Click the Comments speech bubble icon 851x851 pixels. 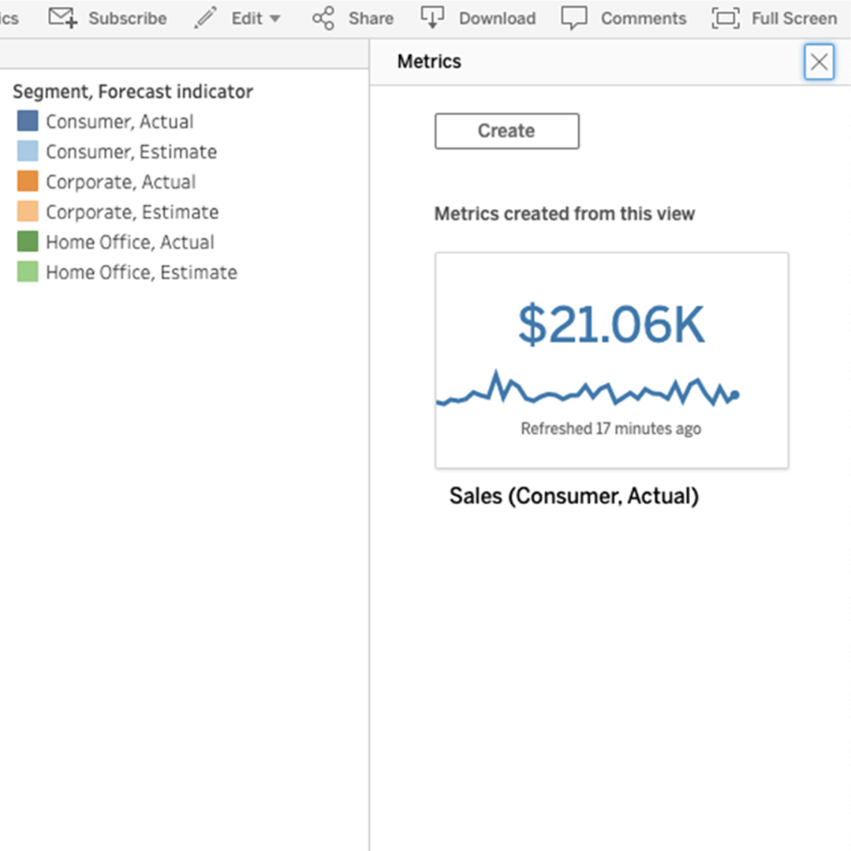[x=573, y=17]
